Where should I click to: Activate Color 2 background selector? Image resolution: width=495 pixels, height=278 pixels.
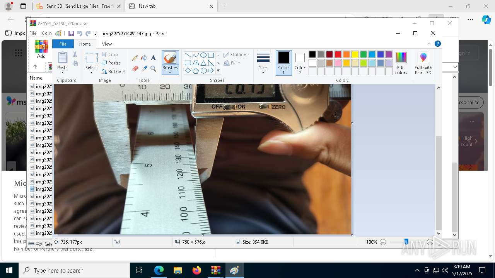300,63
